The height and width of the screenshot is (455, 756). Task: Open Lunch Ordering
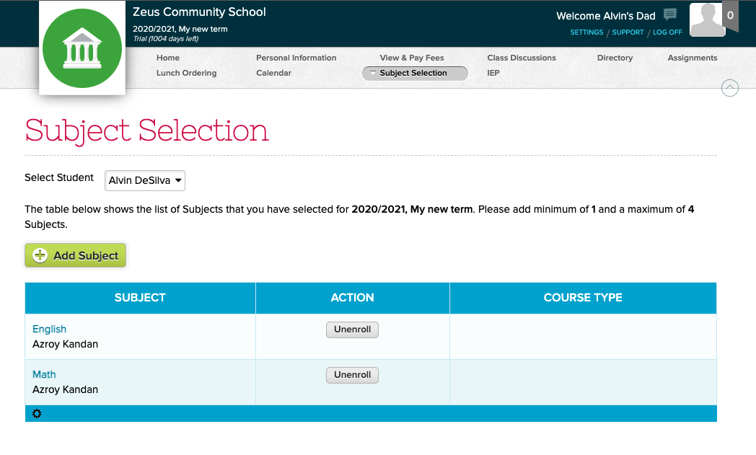coord(186,74)
